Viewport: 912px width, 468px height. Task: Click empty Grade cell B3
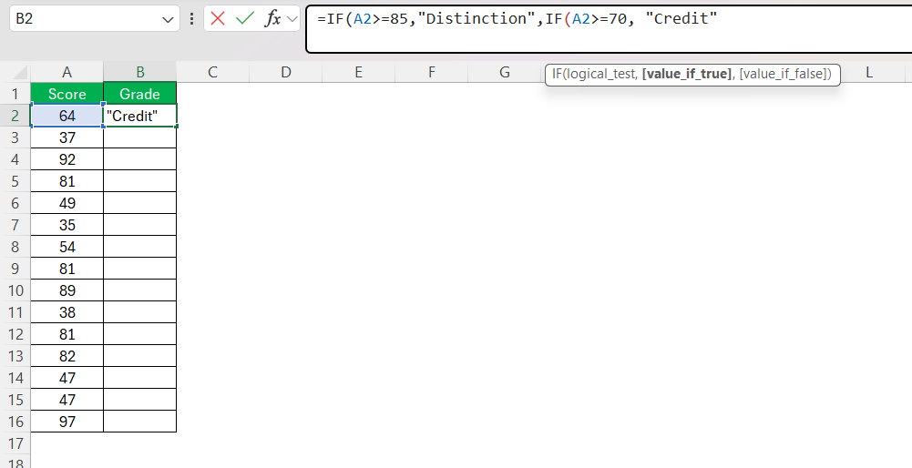(x=140, y=137)
